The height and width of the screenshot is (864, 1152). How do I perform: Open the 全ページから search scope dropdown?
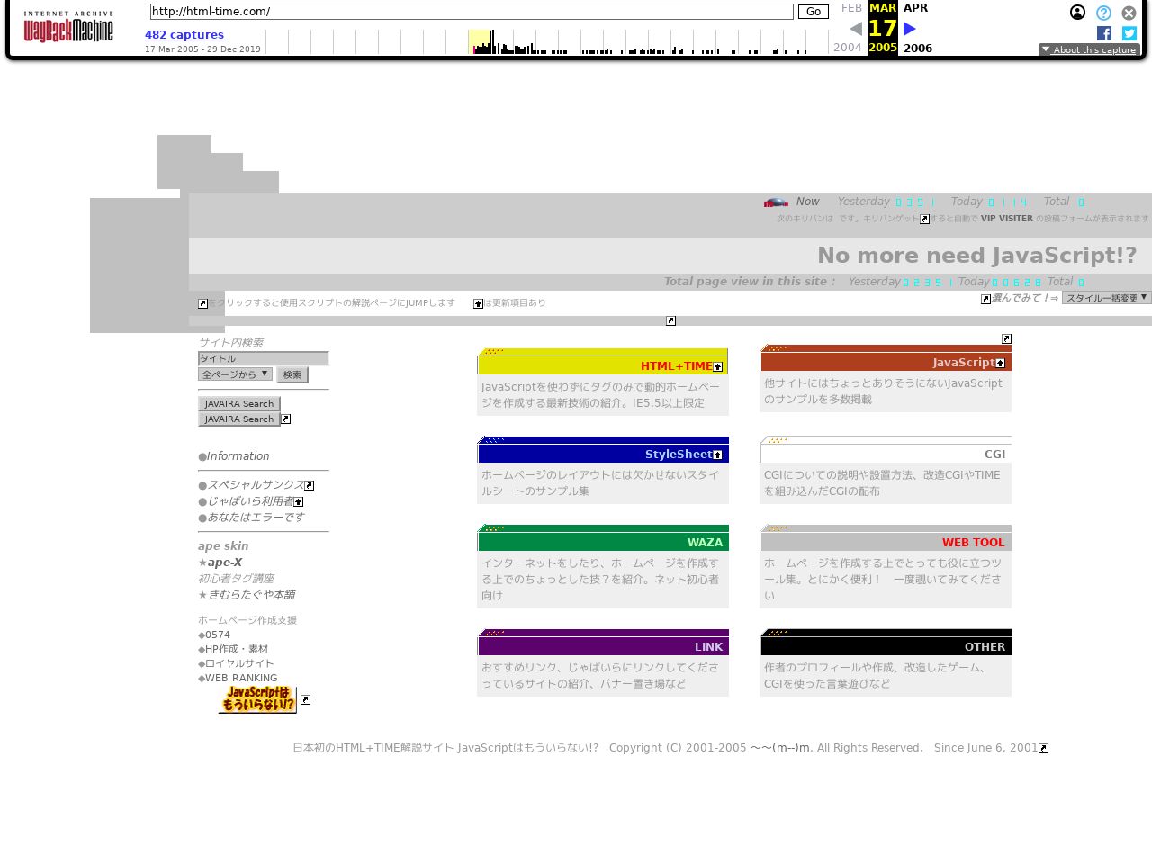(x=235, y=374)
